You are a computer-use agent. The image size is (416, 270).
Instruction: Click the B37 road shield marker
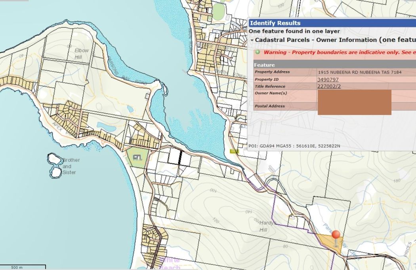tap(234, 151)
